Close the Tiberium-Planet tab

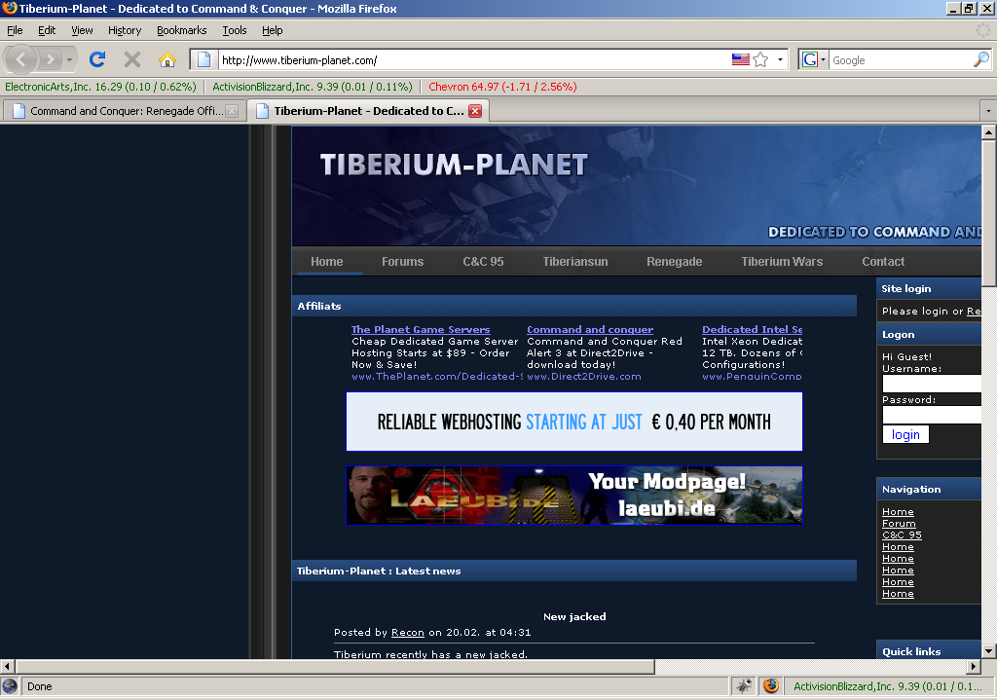[x=475, y=111]
